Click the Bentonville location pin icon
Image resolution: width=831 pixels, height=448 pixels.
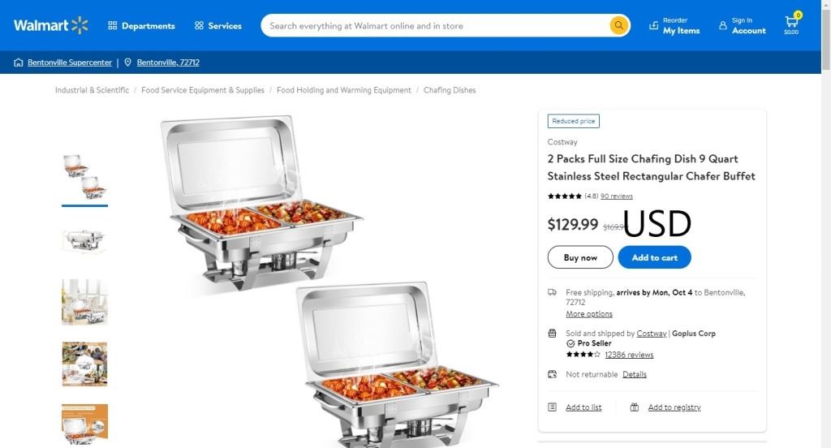pyautogui.click(x=128, y=62)
